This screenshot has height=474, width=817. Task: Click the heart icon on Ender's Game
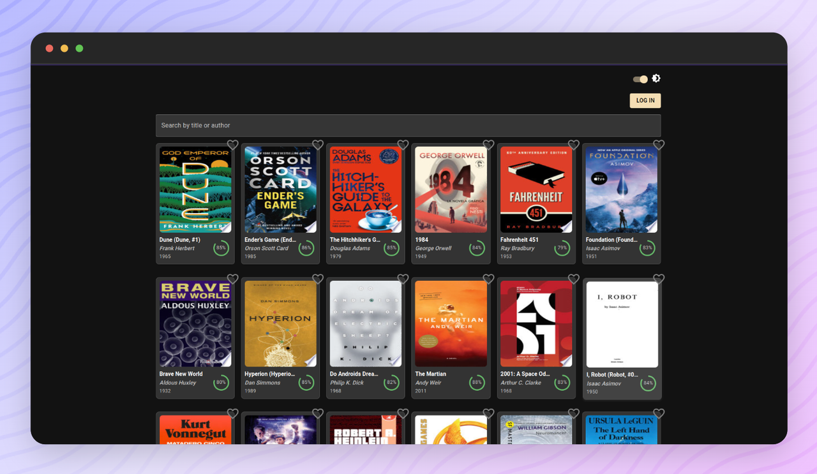[x=318, y=145]
